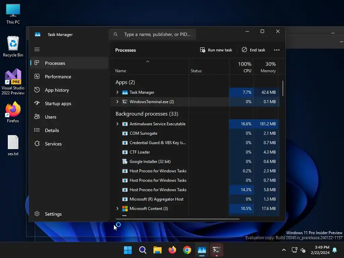Select the Startup apps gauge icon
This screenshot has width=344, height=258.
[37, 103]
